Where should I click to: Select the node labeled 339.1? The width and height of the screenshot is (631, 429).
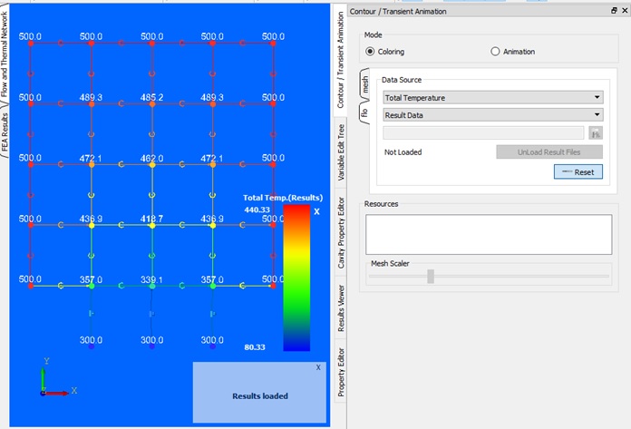151,286
